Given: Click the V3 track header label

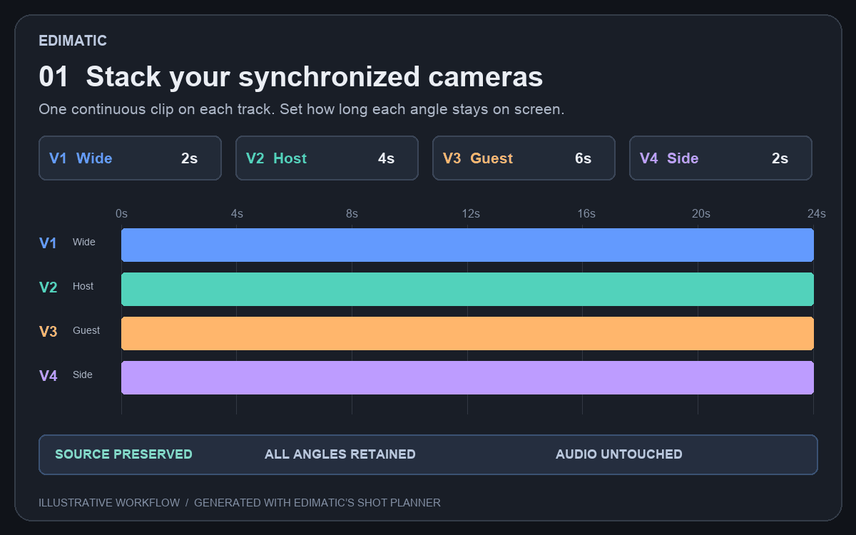Looking at the screenshot, I should 48,332.
